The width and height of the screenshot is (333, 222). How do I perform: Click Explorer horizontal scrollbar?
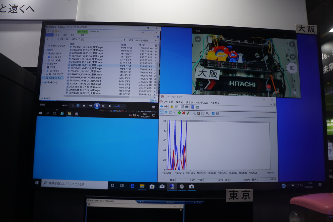[110, 96]
